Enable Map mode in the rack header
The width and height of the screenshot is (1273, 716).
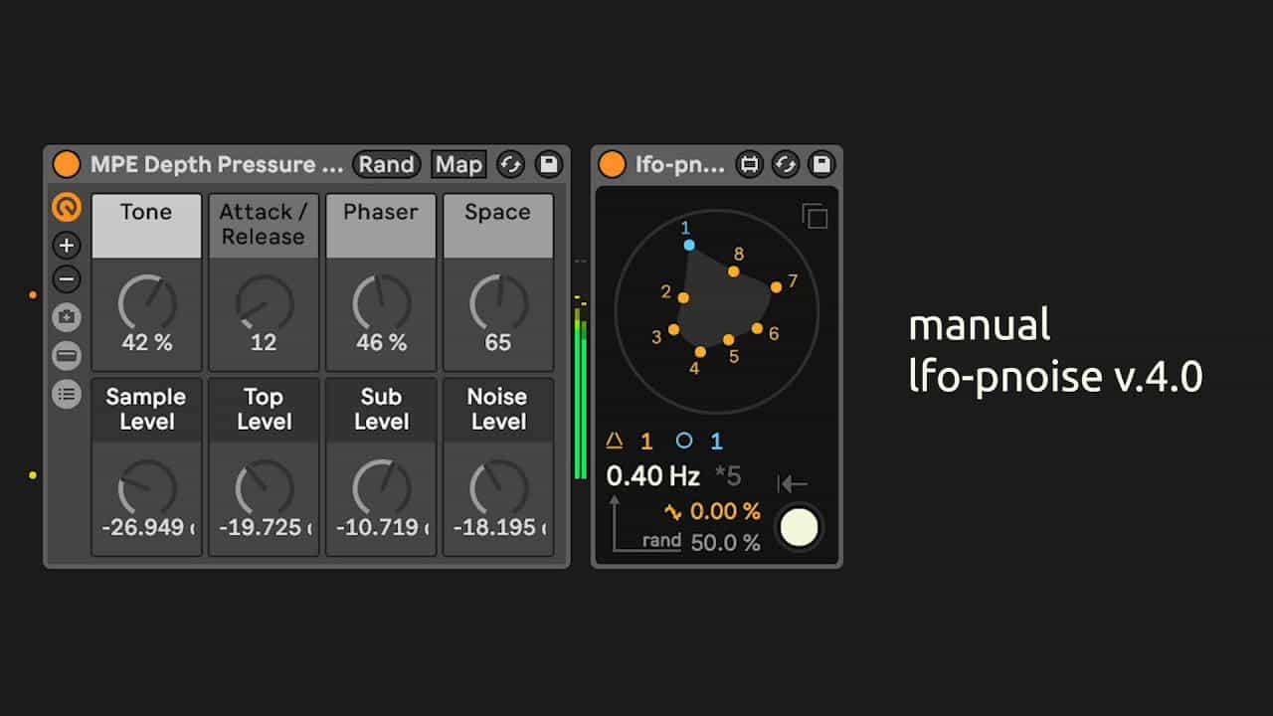[x=458, y=164]
